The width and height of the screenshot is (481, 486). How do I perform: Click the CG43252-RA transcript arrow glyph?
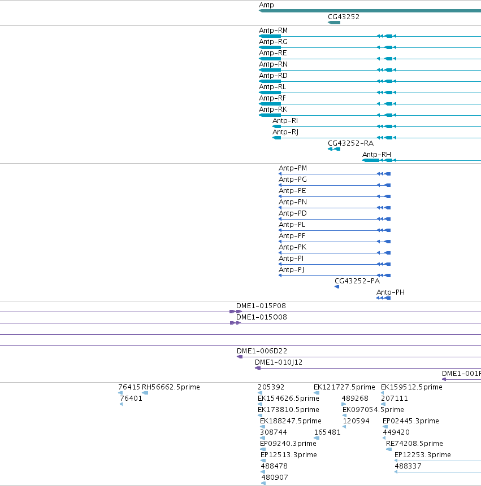[334, 149]
